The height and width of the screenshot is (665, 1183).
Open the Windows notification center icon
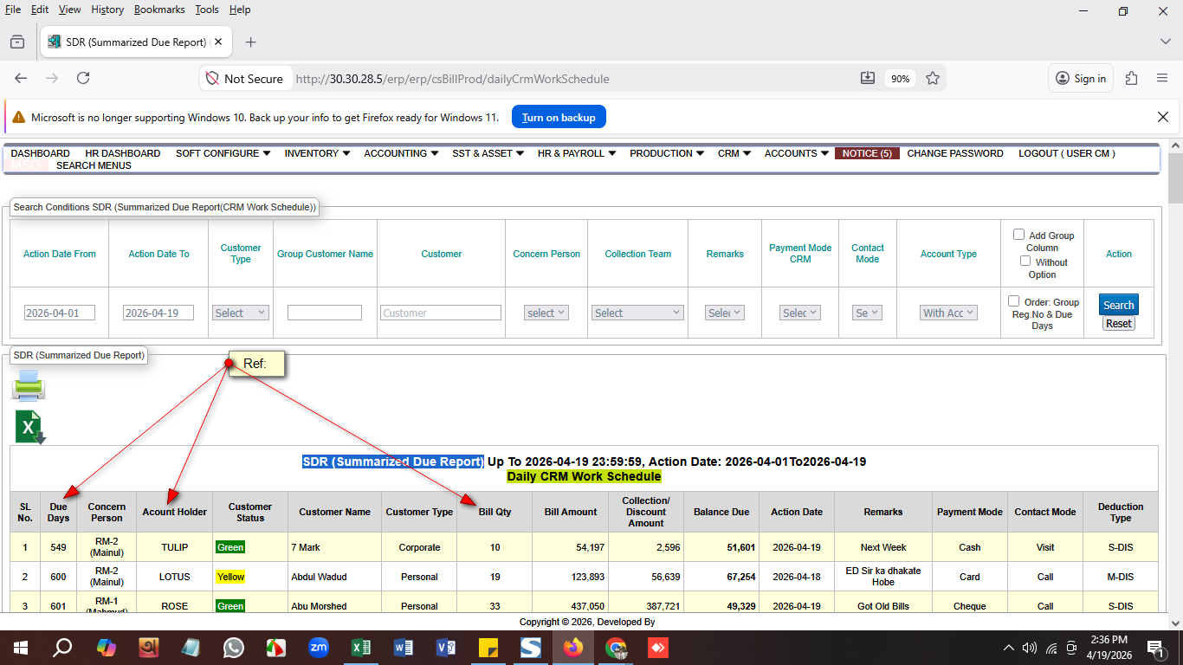click(1155, 648)
